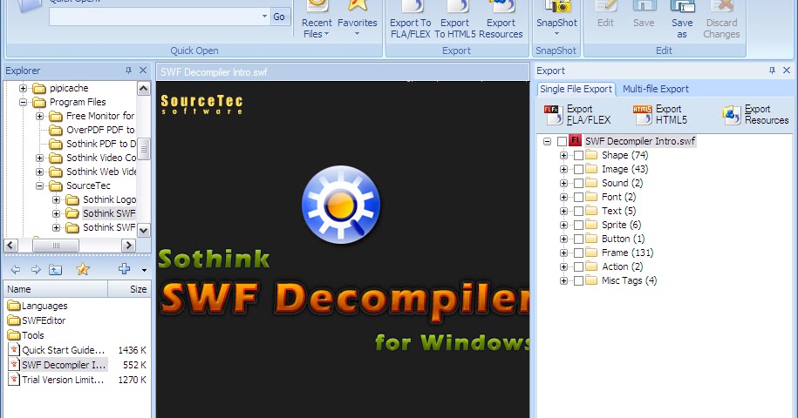The image size is (798, 418).
Task: Sort file list by Name column
Action: tap(56, 289)
